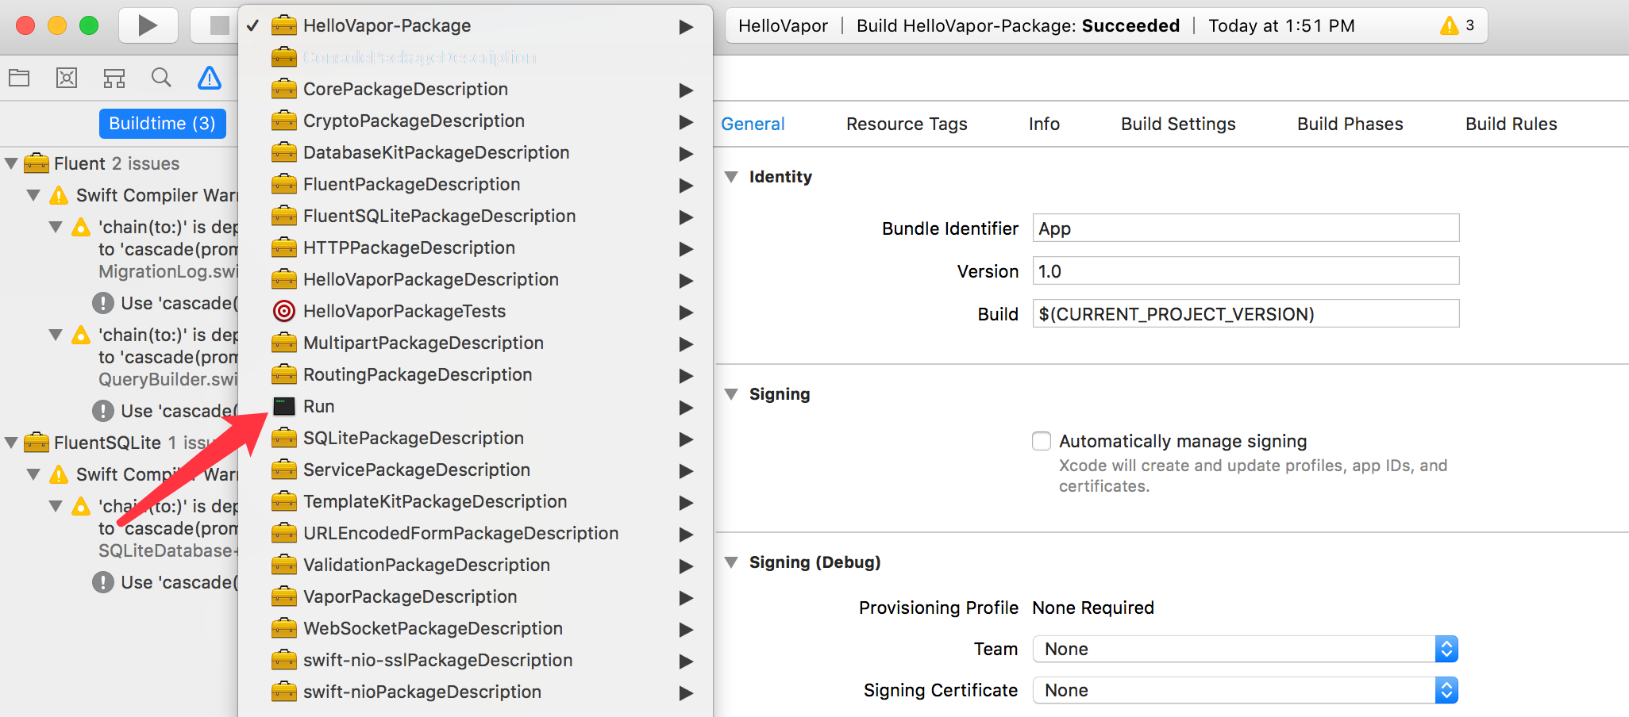
Task: Choose the CryptoPackageDescription scheme
Action: tap(475, 121)
